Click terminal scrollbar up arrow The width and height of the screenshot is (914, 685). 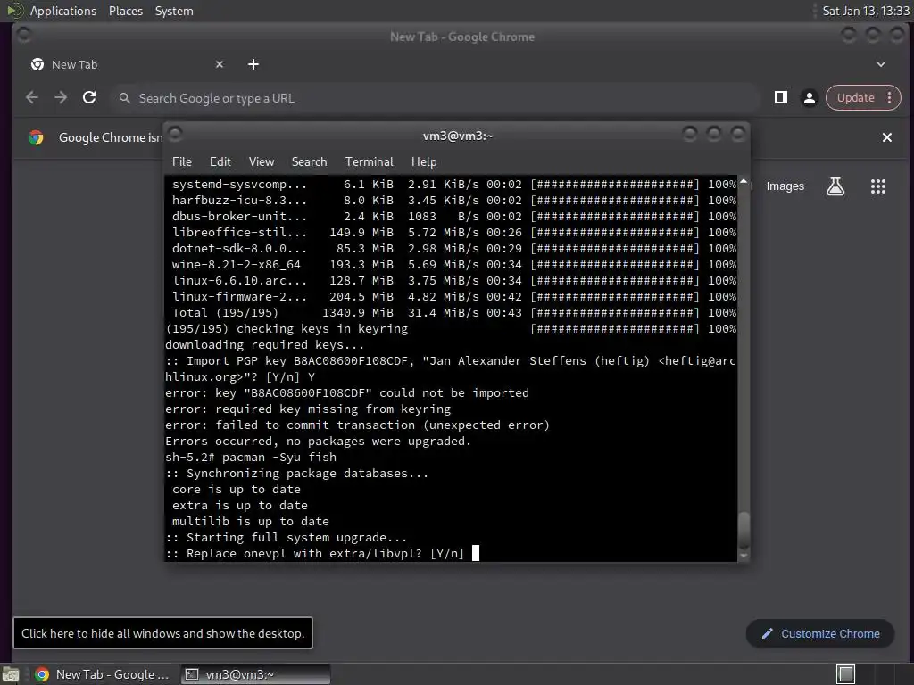point(744,181)
